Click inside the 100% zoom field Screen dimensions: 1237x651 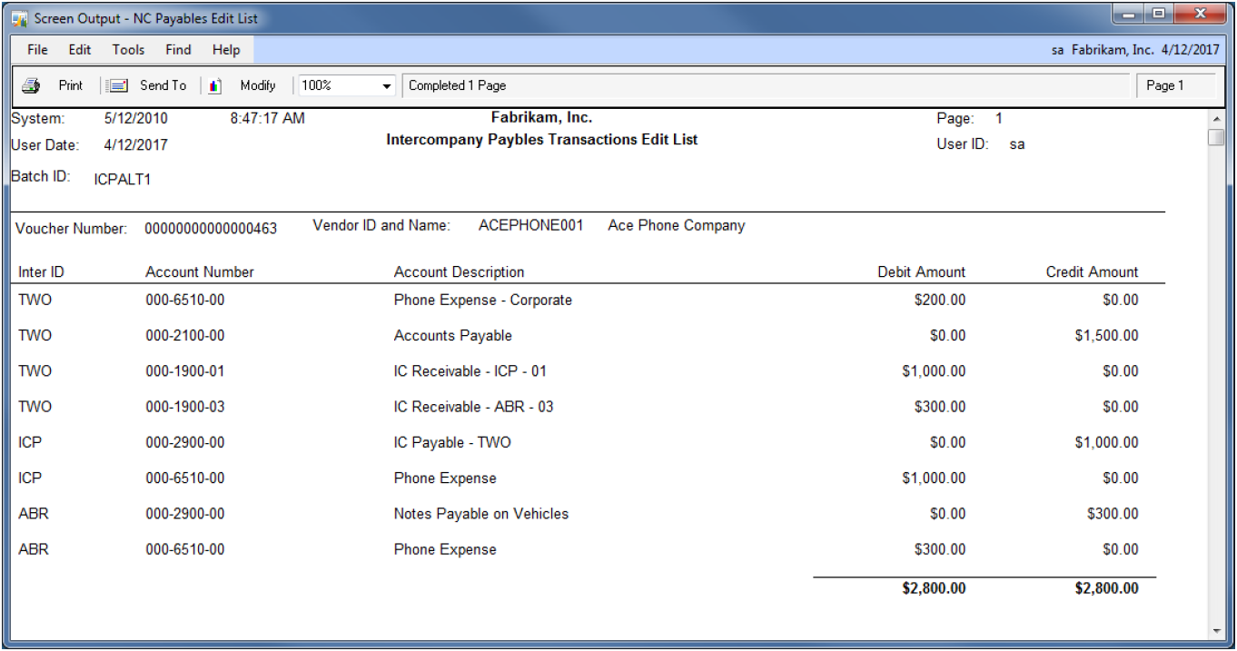pyautogui.click(x=336, y=85)
